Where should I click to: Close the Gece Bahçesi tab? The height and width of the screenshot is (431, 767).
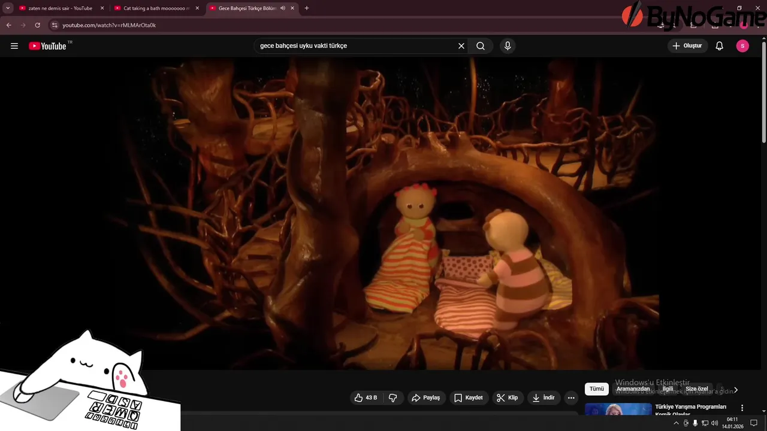(292, 8)
